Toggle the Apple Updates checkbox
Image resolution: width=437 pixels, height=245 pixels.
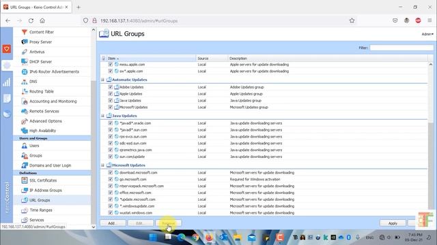111,94
